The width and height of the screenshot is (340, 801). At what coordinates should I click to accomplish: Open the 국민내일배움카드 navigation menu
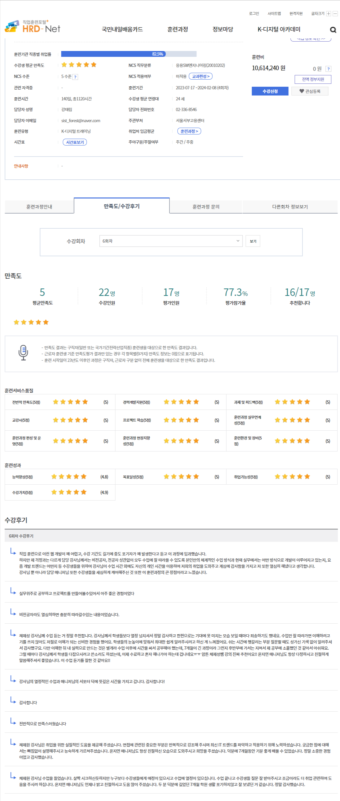pyautogui.click(x=122, y=29)
